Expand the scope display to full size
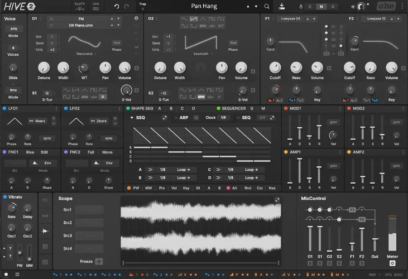The height and width of the screenshot is (279, 408). coord(277,200)
